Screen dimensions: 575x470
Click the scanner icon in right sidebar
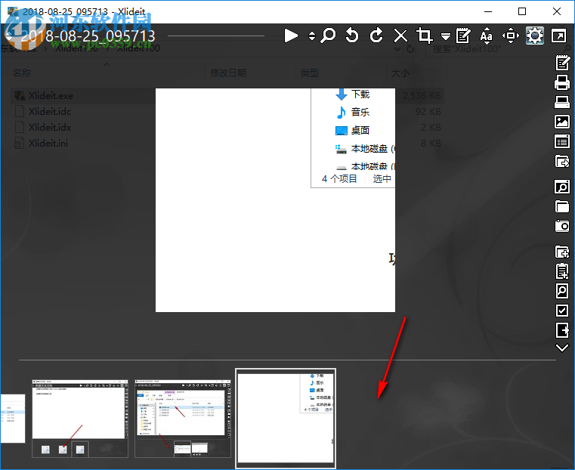[x=562, y=102]
